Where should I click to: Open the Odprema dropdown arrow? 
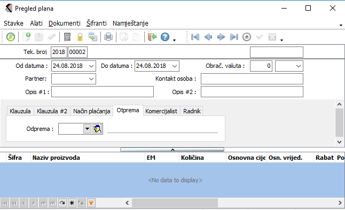coord(88,129)
